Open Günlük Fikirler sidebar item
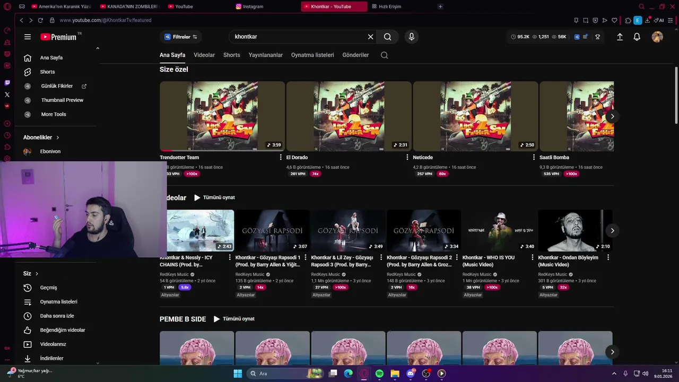Screen dimensions: 679x382 (x=56, y=86)
